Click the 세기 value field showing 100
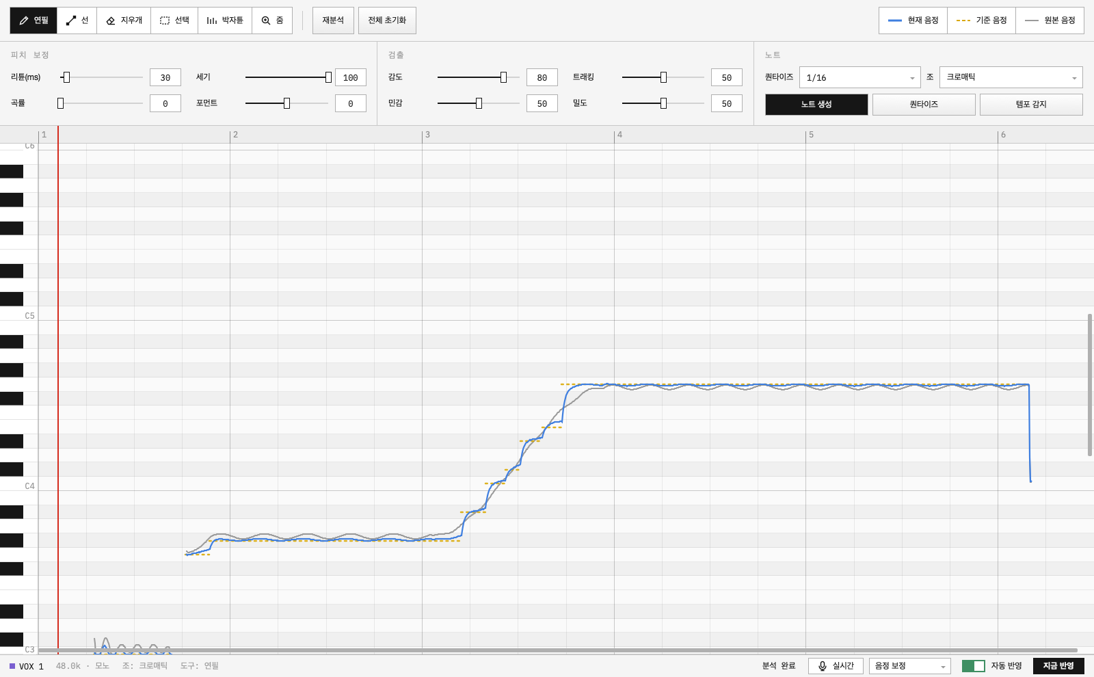 (351, 77)
